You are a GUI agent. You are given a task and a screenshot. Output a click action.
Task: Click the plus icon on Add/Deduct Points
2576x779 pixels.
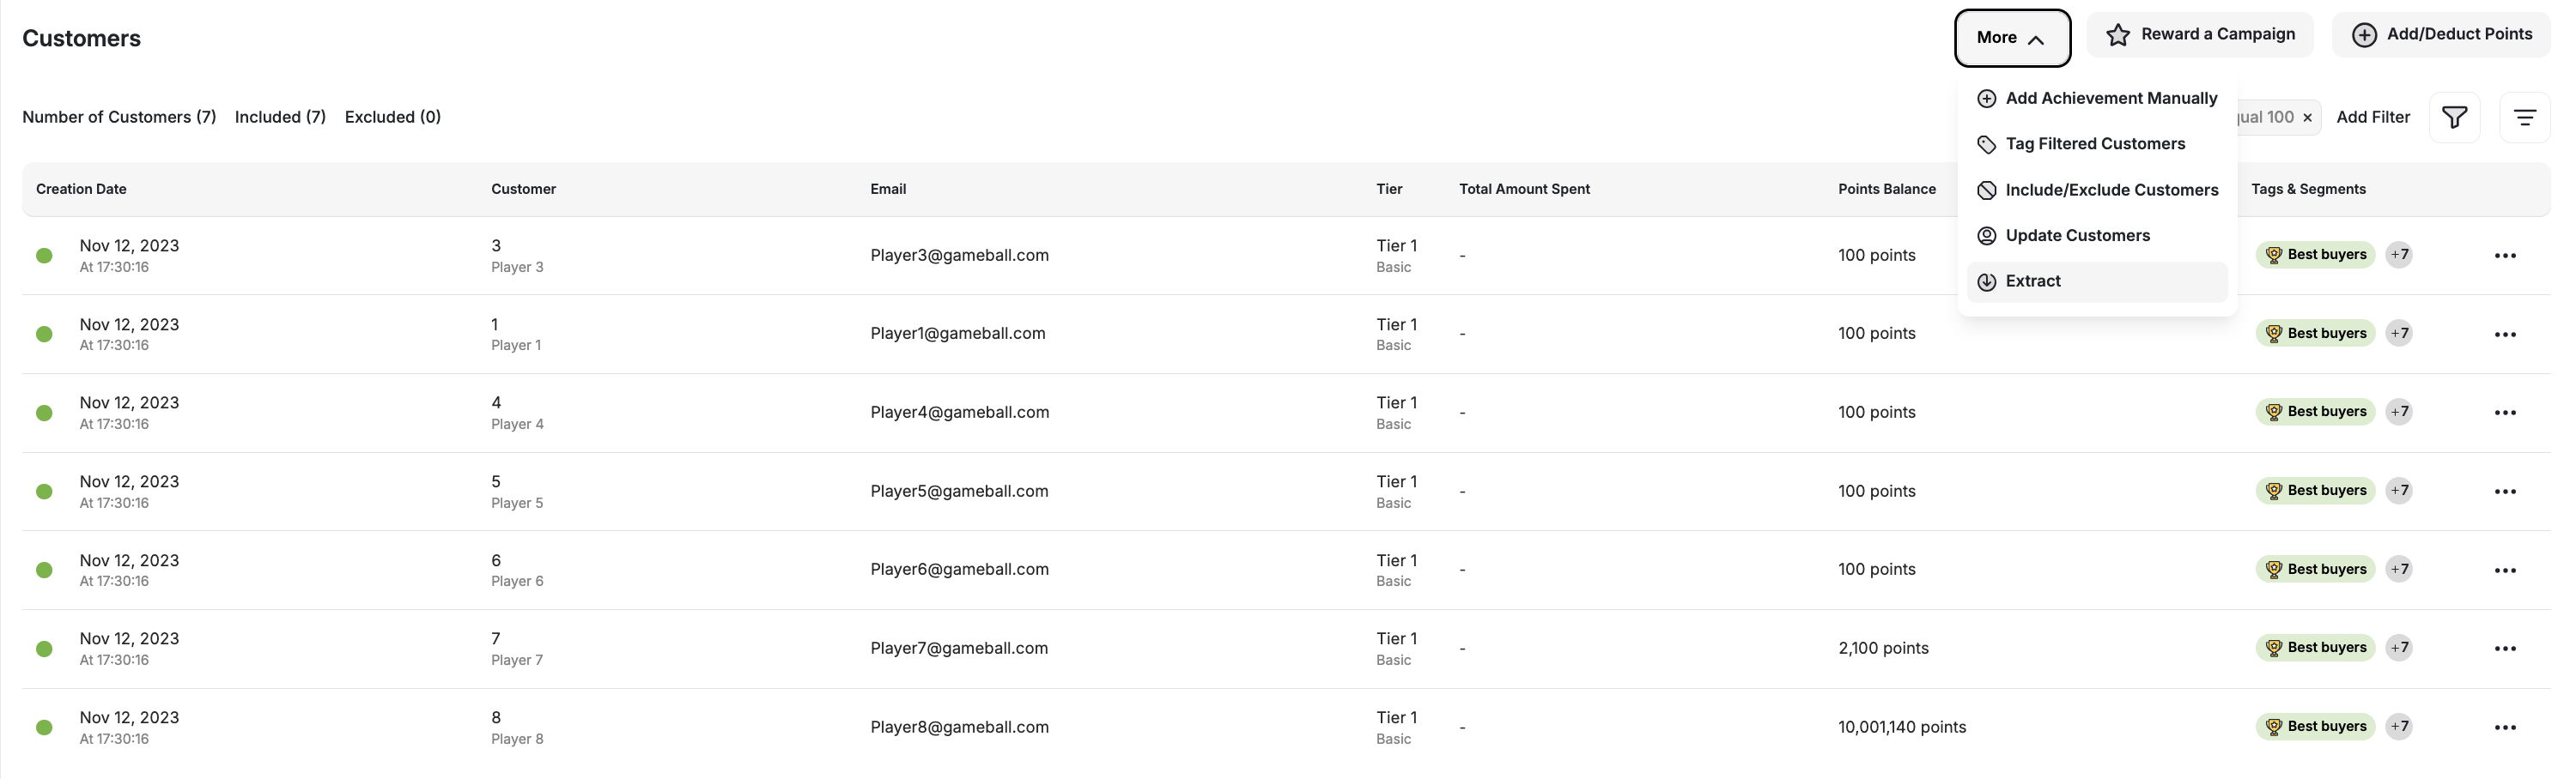pyautogui.click(x=2364, y=34)
